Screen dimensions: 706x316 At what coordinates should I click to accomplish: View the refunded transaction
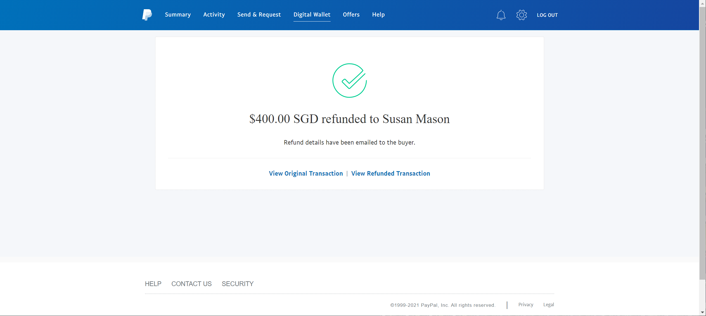coord(391,173)
